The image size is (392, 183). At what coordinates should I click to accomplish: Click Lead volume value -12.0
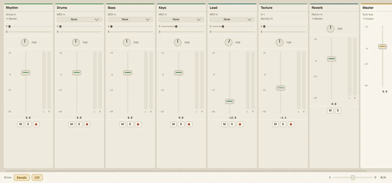(232, 118)
